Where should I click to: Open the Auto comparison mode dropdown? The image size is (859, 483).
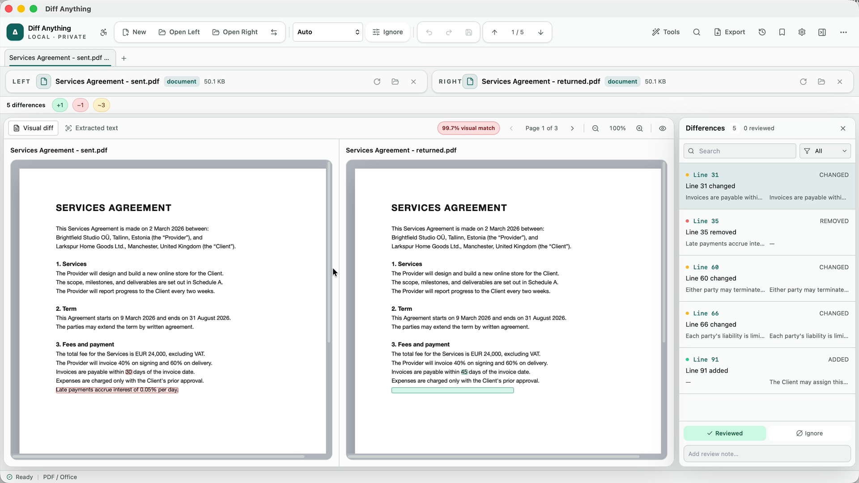(x=328, y=32)
